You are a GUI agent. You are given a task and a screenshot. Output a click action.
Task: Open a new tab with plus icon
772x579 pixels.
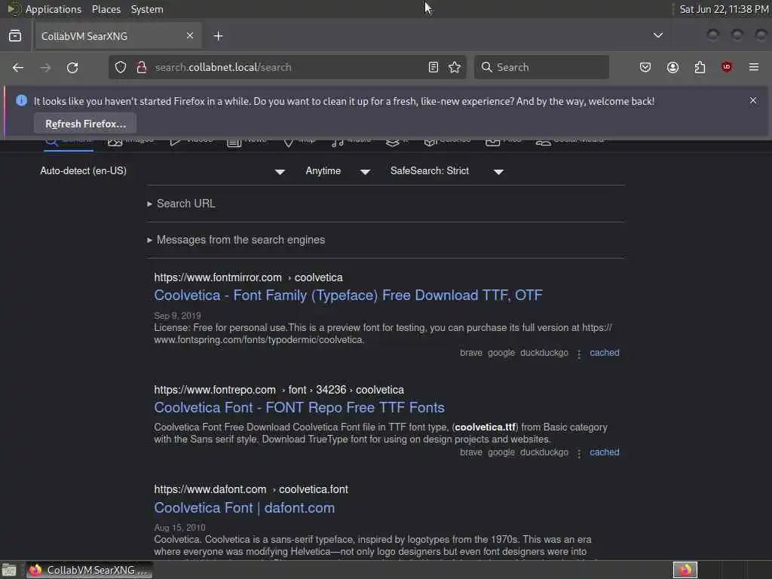[218, 36]
